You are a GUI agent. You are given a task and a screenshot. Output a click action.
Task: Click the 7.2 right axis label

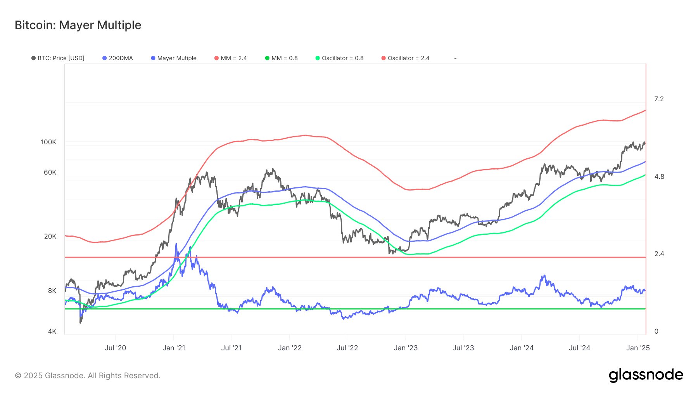coord(659,99)
